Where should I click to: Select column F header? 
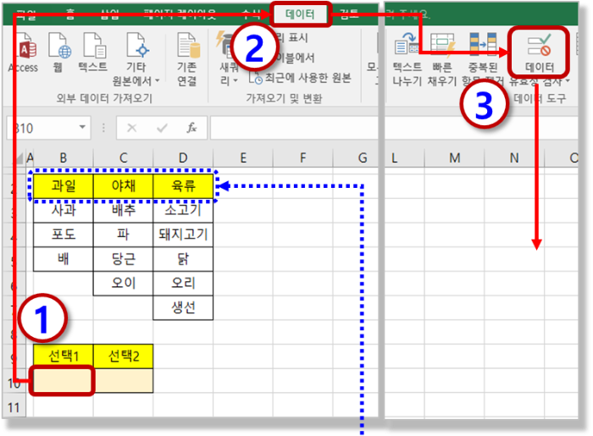tap(302, 158)
